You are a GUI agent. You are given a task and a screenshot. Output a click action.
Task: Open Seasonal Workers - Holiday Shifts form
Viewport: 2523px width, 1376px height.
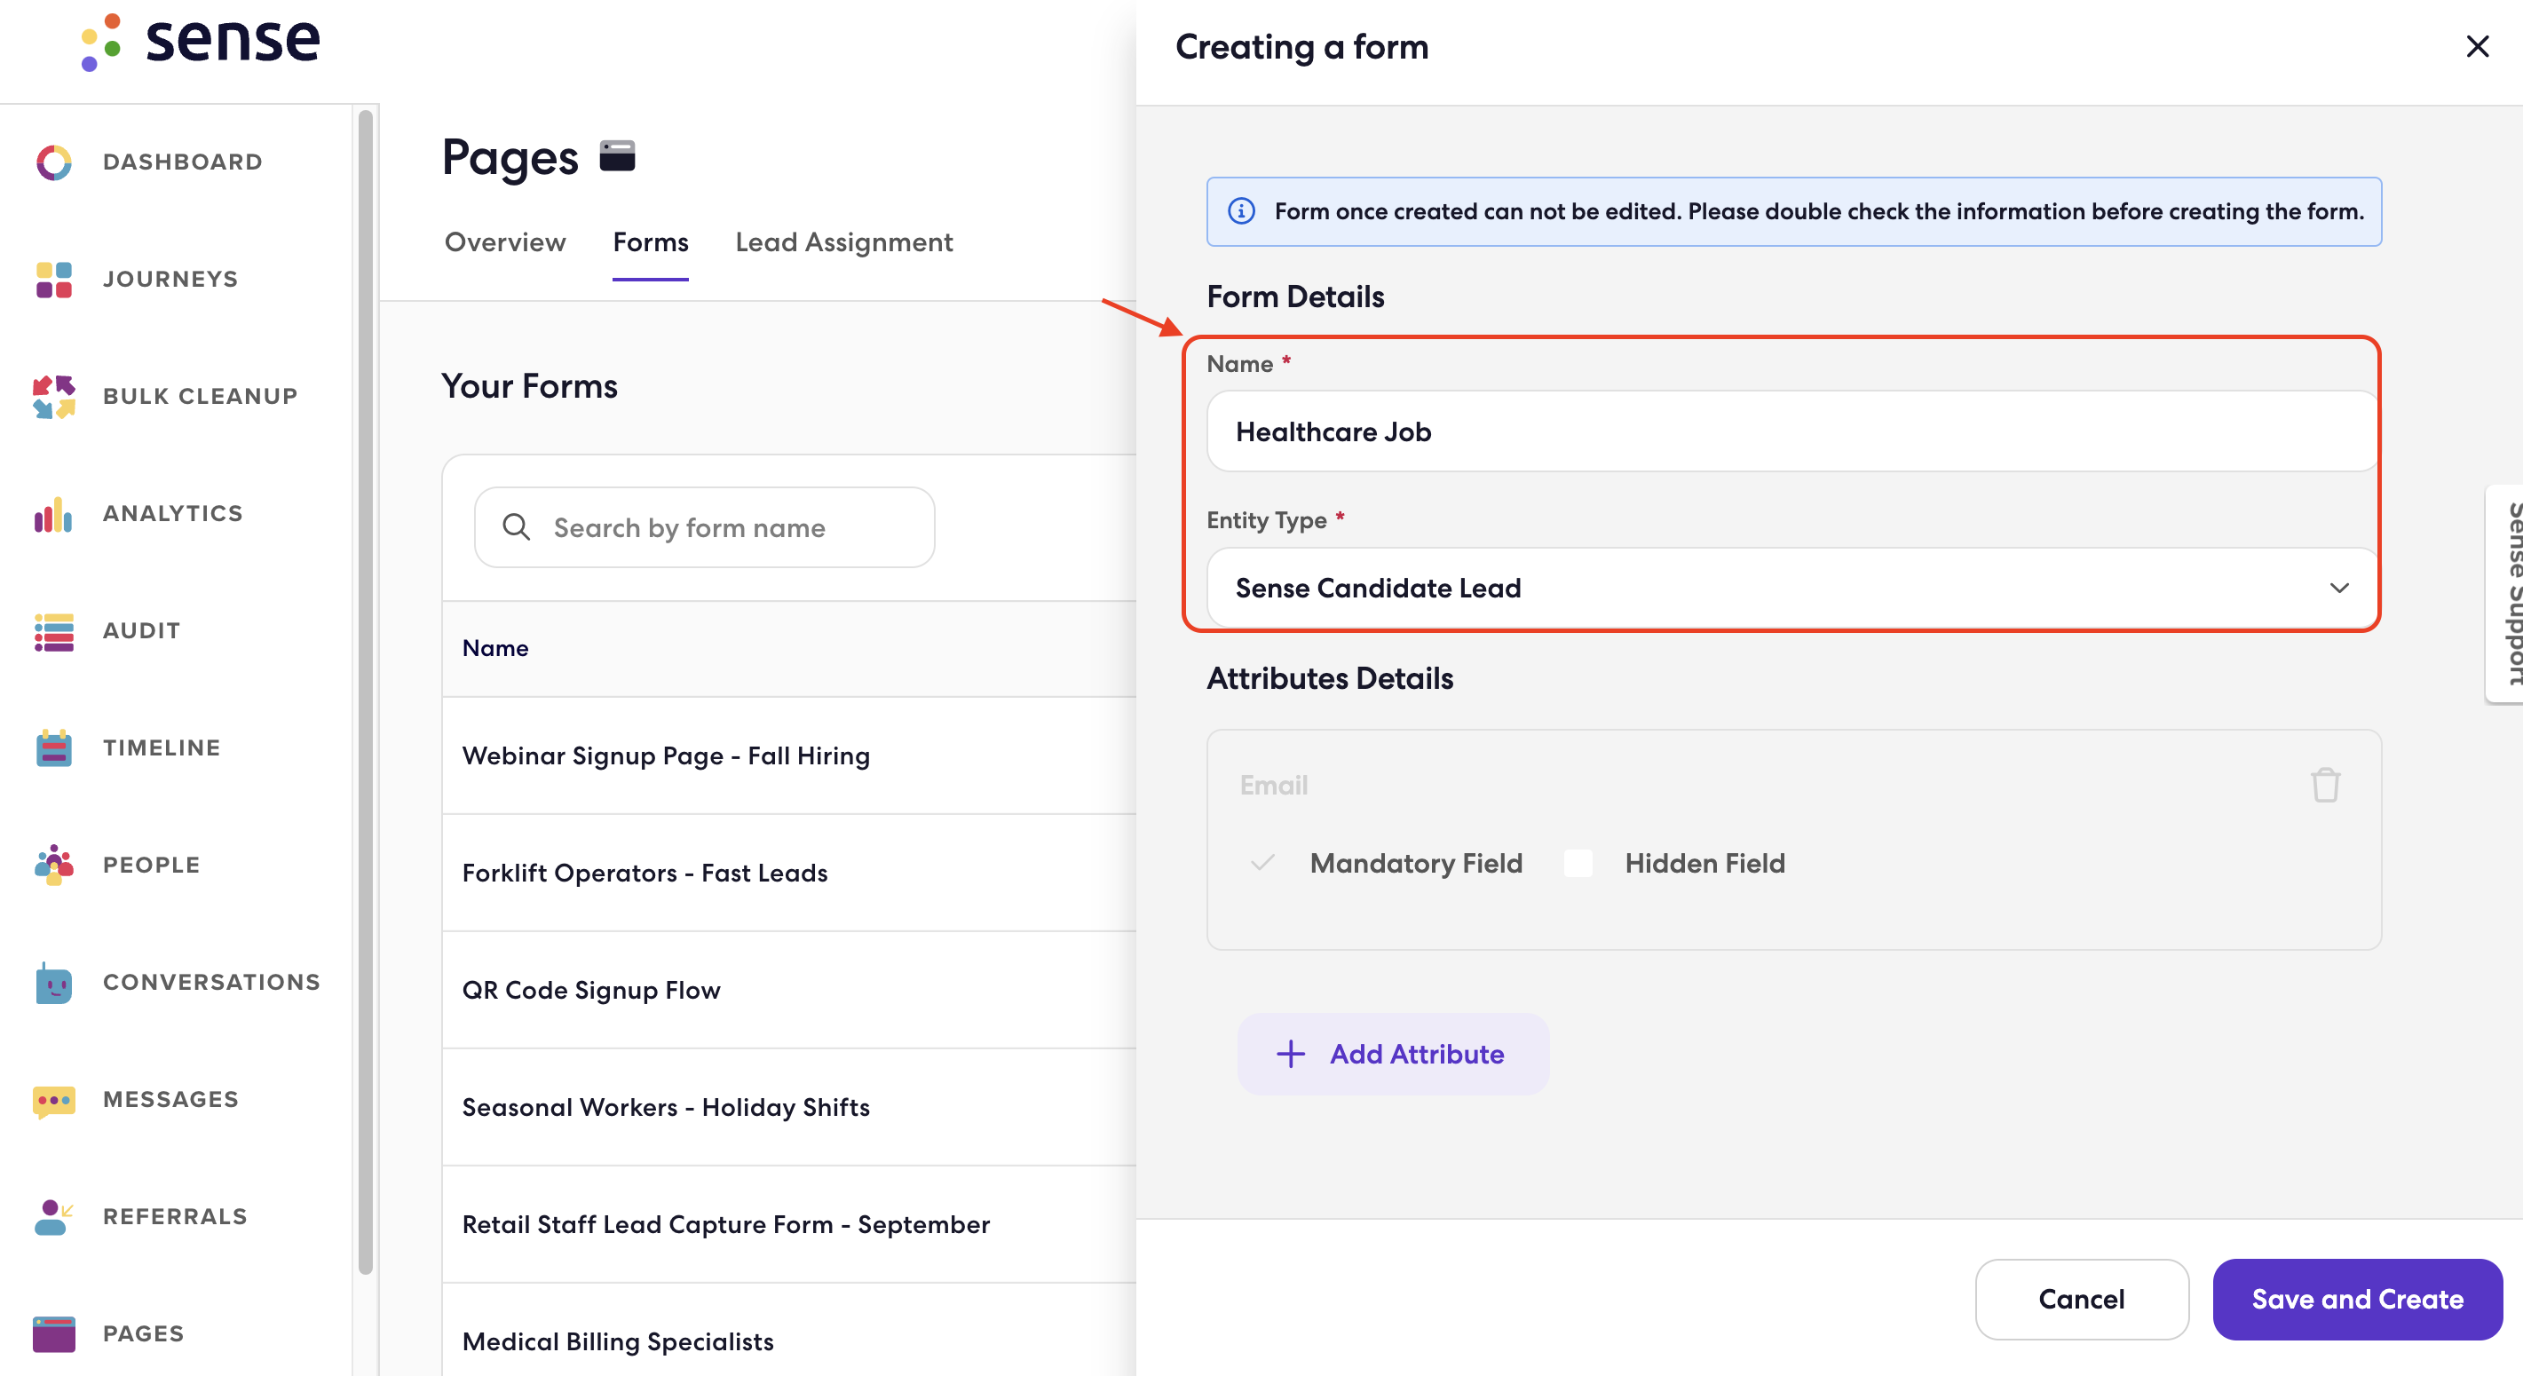pos(666,1108)
